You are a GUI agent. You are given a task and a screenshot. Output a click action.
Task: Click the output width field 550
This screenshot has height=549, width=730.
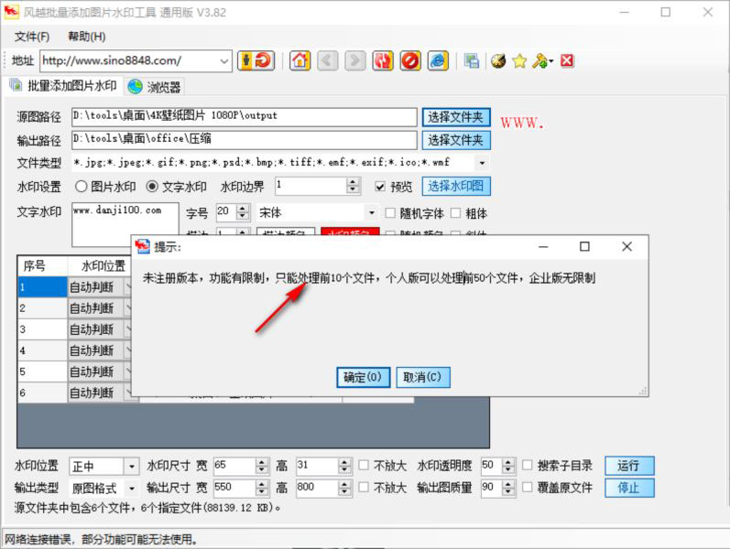(234, 487)
